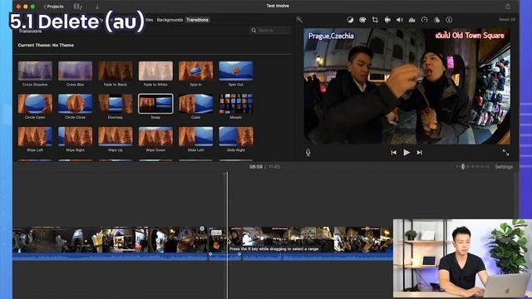532x299 pixels.
Task: Open the color correction palette tool
Action: point(362,20)
